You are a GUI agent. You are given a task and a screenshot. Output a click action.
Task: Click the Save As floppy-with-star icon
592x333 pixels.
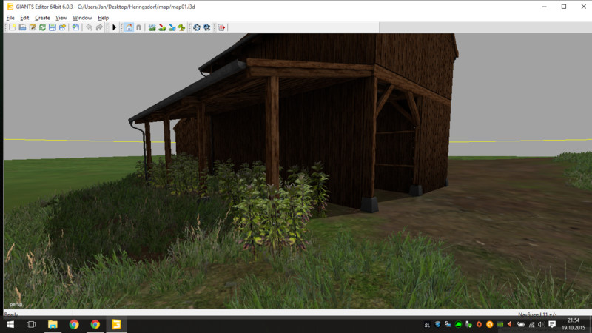pos(62,27)
